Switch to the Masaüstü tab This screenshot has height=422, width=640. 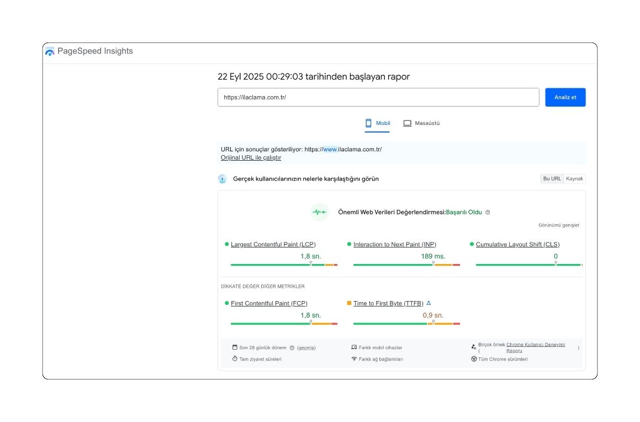pyautogui.click(x=421, y=123)
